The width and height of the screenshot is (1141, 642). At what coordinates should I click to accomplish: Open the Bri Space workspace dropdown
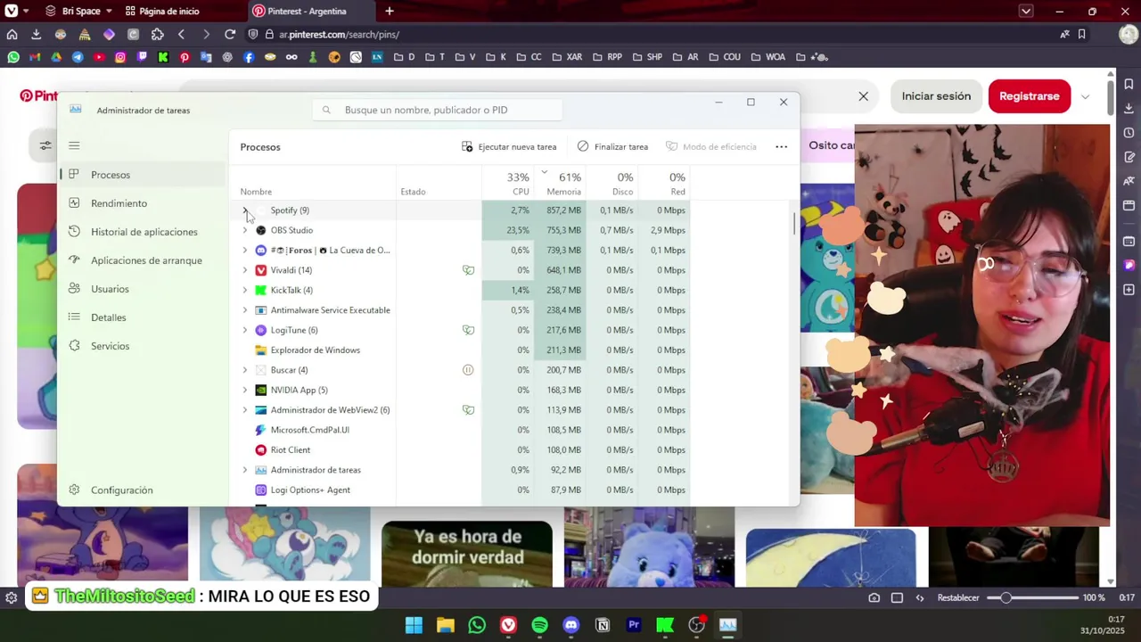[79, 12]
